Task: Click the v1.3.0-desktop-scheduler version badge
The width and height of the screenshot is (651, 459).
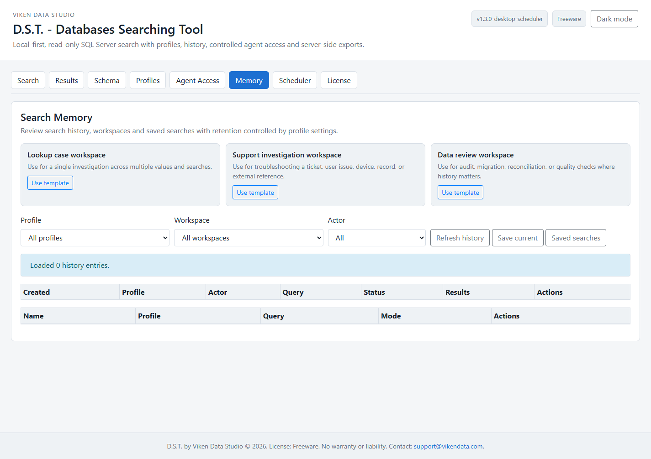Action: [x=509, y=19]
